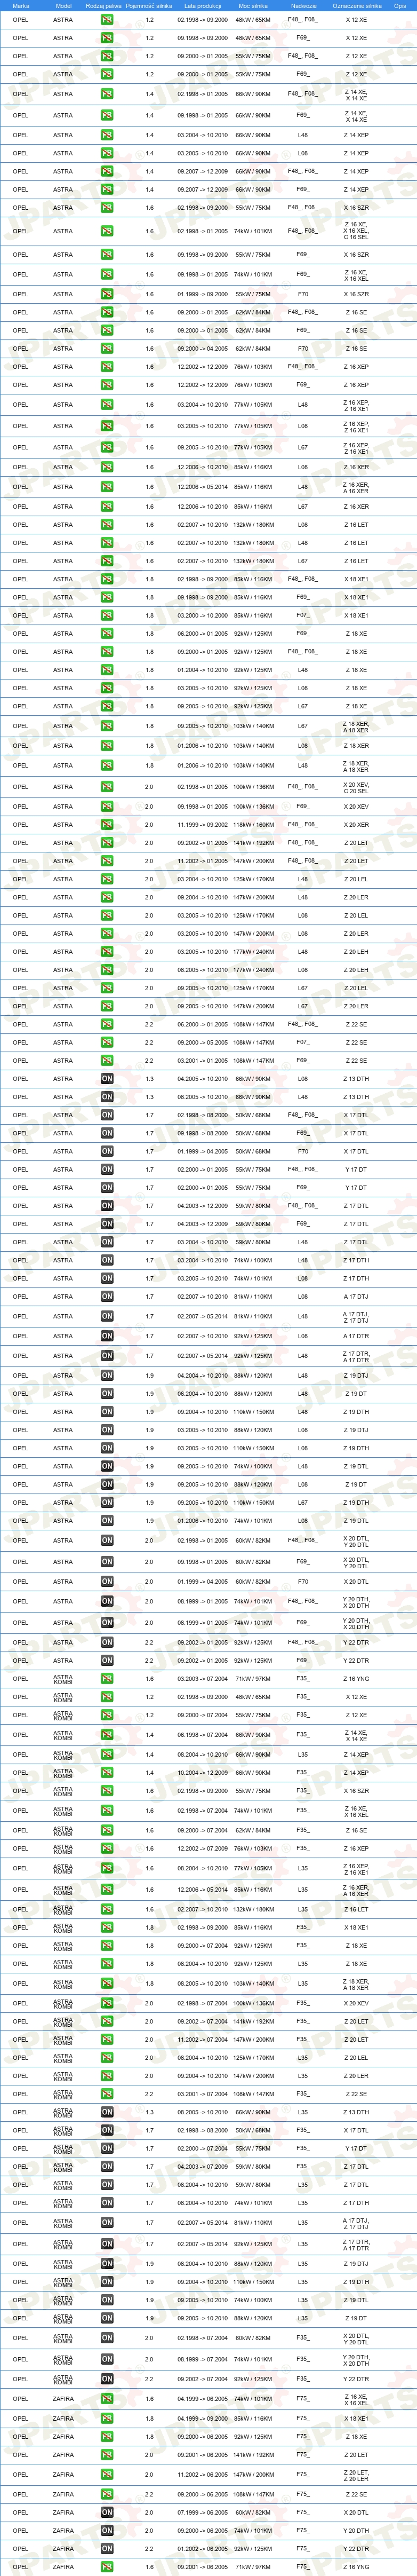Click fuel icon in Zafira Z 16 YNG row
417x2576 pixels.
point(107,2567)
